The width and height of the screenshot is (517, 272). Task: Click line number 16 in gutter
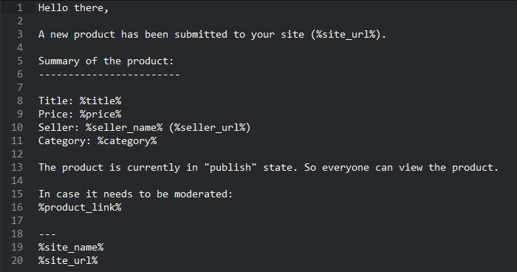pyautogui.click(x=17, y=207)
